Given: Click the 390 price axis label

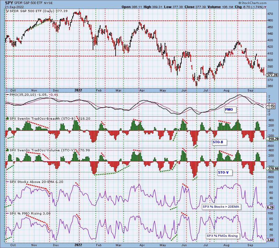Looking at the screenshot, I should pos(270,67).
